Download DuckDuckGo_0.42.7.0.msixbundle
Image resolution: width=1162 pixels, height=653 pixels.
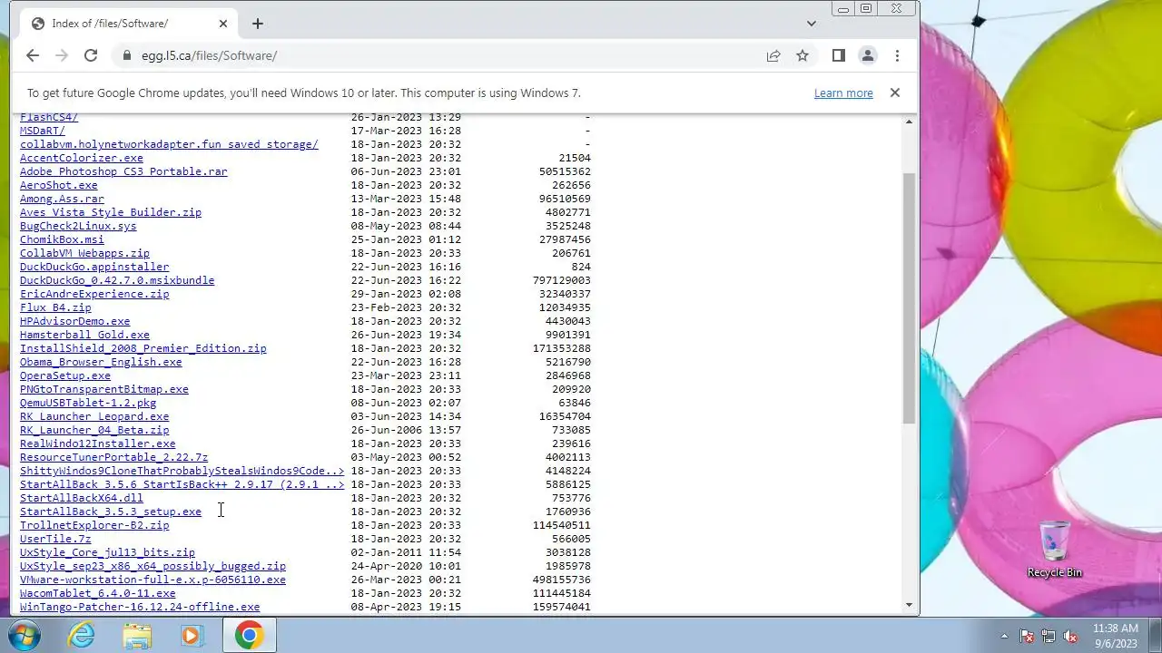coord(117,280)
